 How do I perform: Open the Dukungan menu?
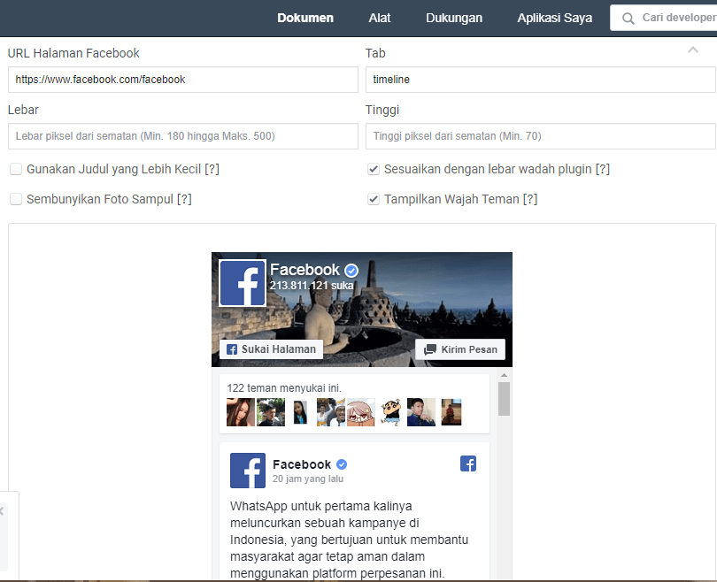point(454,18)
